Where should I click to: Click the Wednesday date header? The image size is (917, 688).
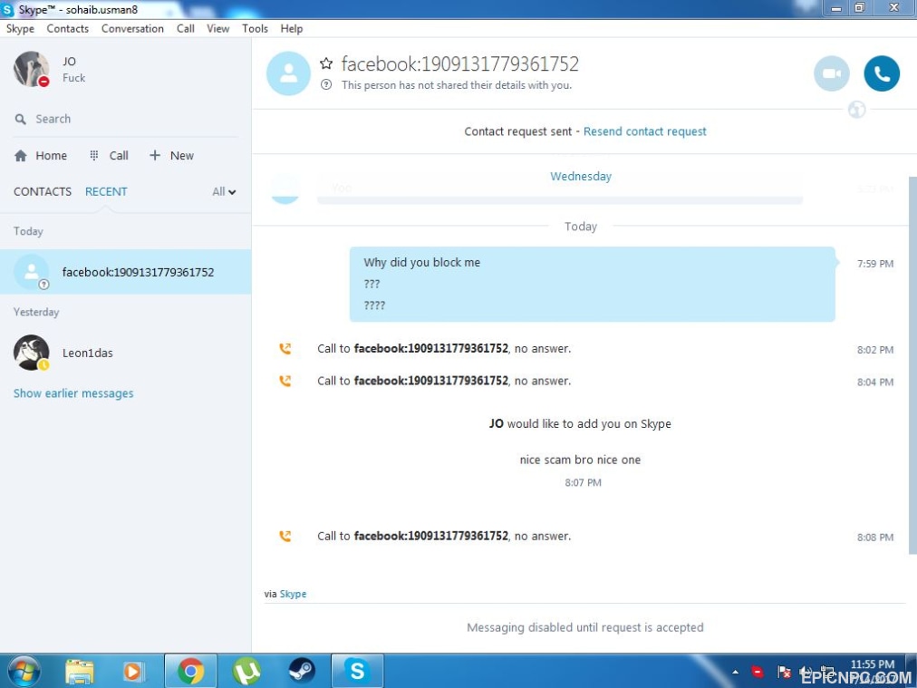pos(581,176)
